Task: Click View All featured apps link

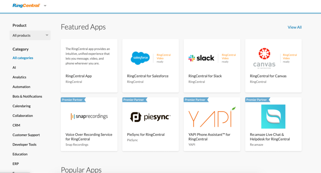Action: pyautogui.click(x=295, y=27)
